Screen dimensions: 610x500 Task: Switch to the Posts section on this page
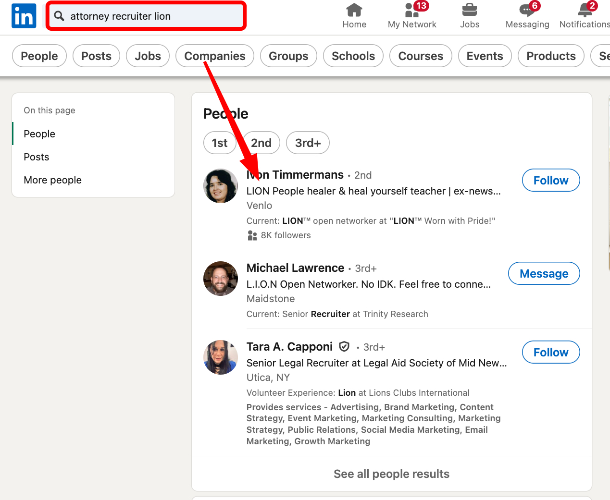36,157
